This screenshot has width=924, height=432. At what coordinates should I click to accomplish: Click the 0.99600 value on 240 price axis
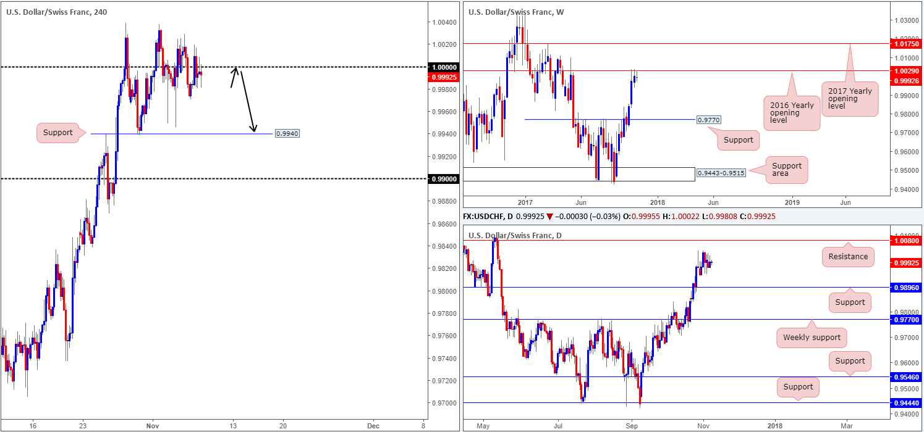tap(443, 112)
